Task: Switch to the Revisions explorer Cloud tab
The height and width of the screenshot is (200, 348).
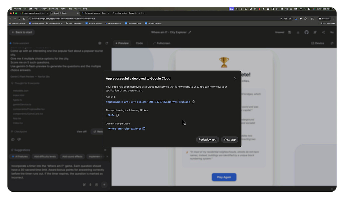Action: pos(95,13)
